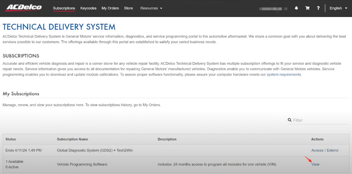Click the ACDelco logo
Viewport: 352px width, 174px height.
(x=23, y=7)
